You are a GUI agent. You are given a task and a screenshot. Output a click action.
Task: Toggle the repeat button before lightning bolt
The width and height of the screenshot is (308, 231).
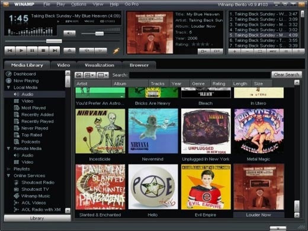(101, 51)
